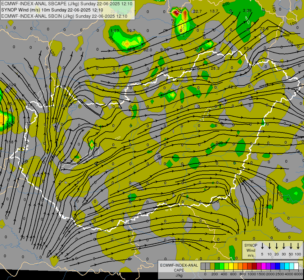
Task: Click the 4000 tick label on CAPE scale
Action: coord(289,274)
